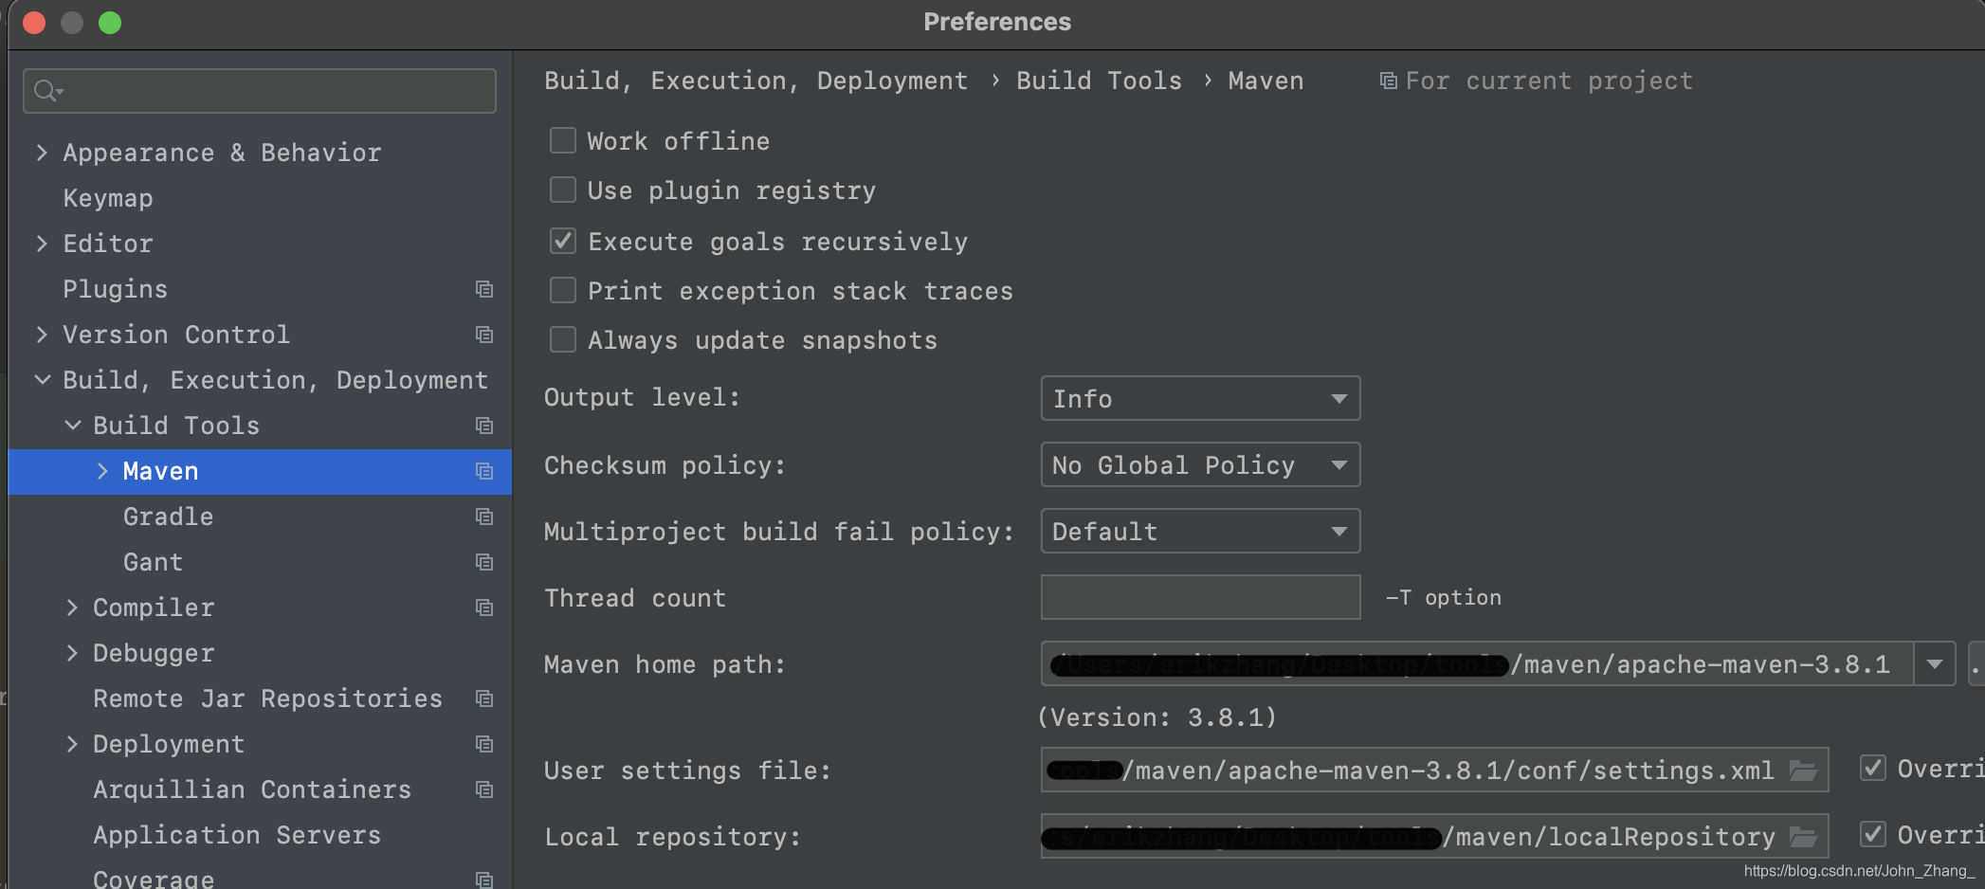Enable Use plugin registry checkbox
The height and width of the screenshot is (889, 1985).
(x=563, y=190)
